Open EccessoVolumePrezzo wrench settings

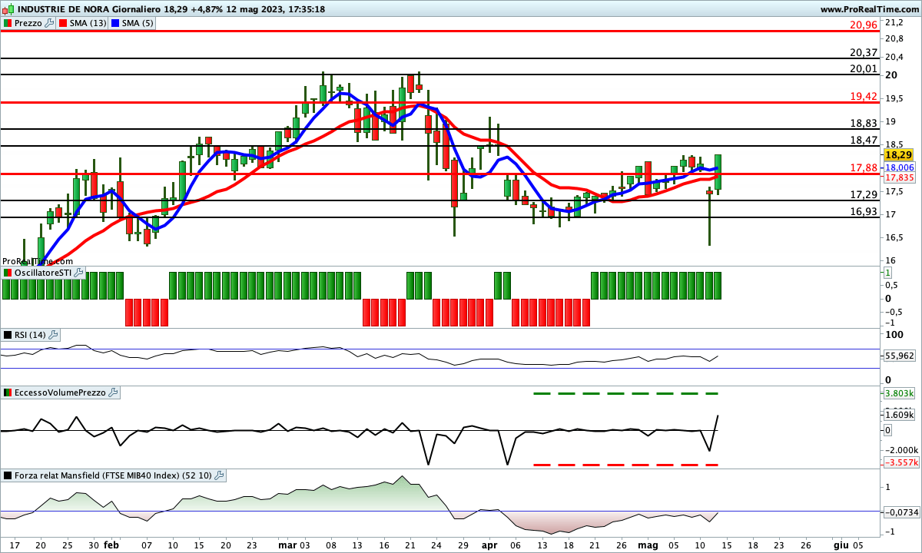coord(113,392)
